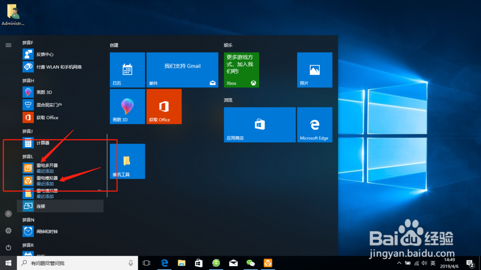Open the Microsoft Edge tile
Viewport: 481px width, 270px height.
pos(315,125)
